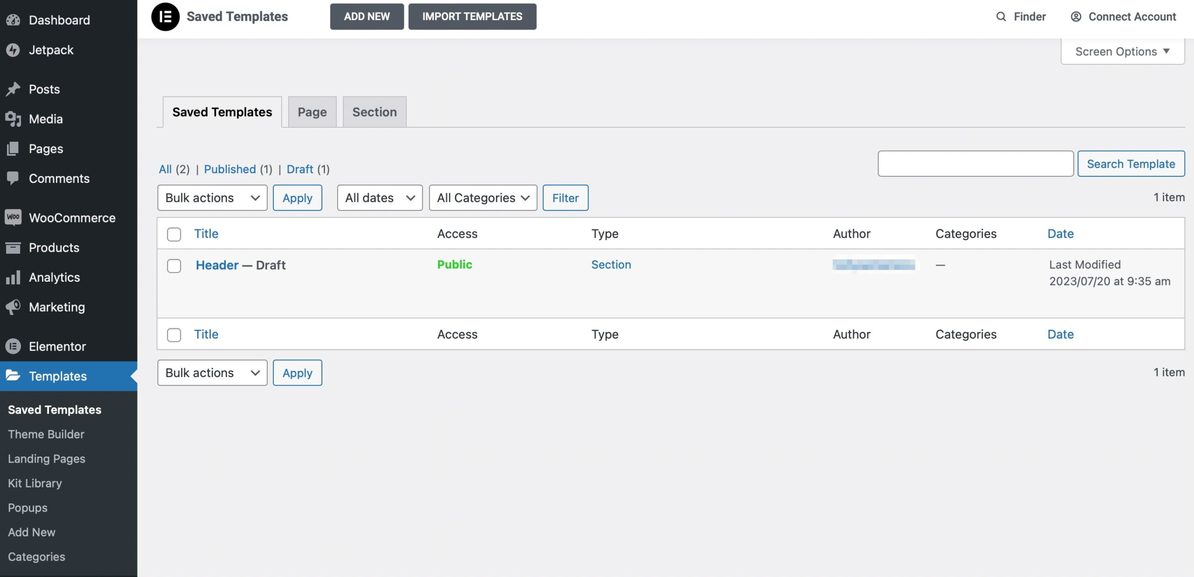Screen dimensions: 1194x577
Task: Open the Bulk actions dropdown
Action: 212,198
